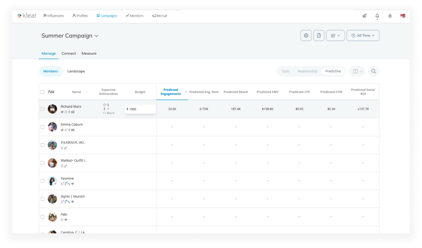Click Predicted EMV column header
The width and height of the screenshot is (422, 248).
267,92
